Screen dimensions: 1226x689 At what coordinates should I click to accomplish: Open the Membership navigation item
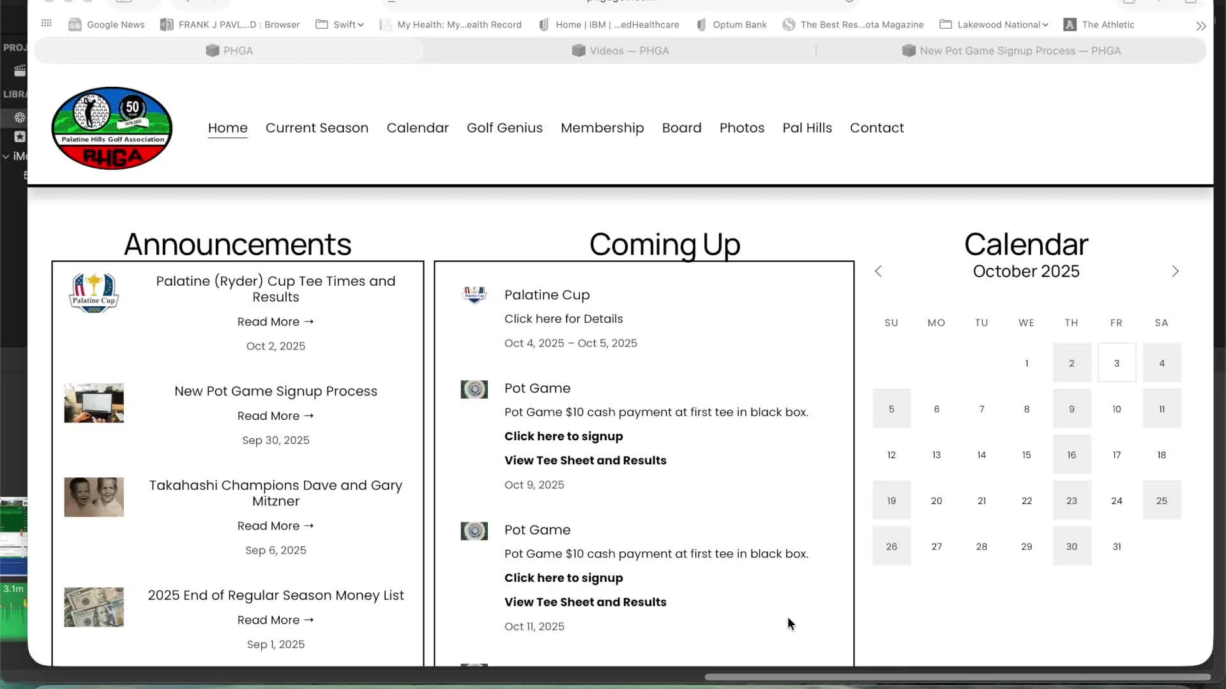click(602, 128)
